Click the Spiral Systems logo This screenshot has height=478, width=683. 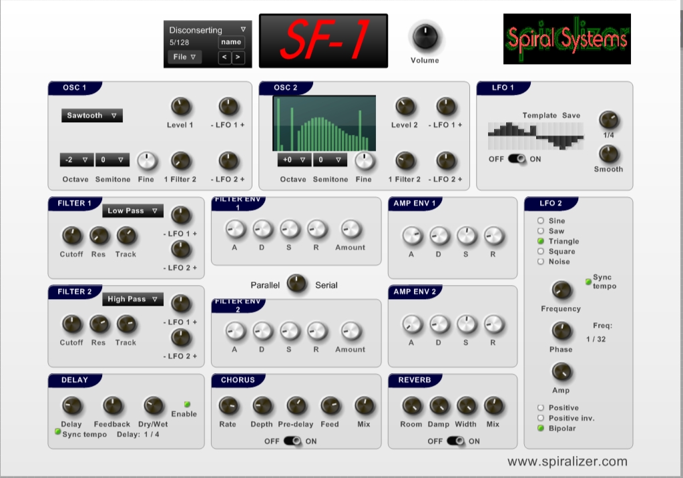[x=567, y=39]
